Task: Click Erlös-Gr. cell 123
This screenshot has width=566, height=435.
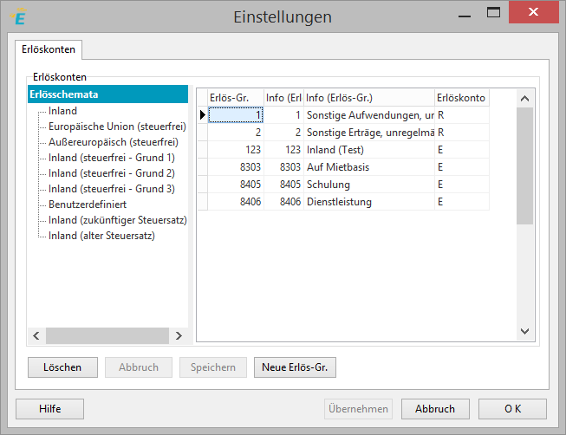Action: pyautogui.click(x=236, y=150)
